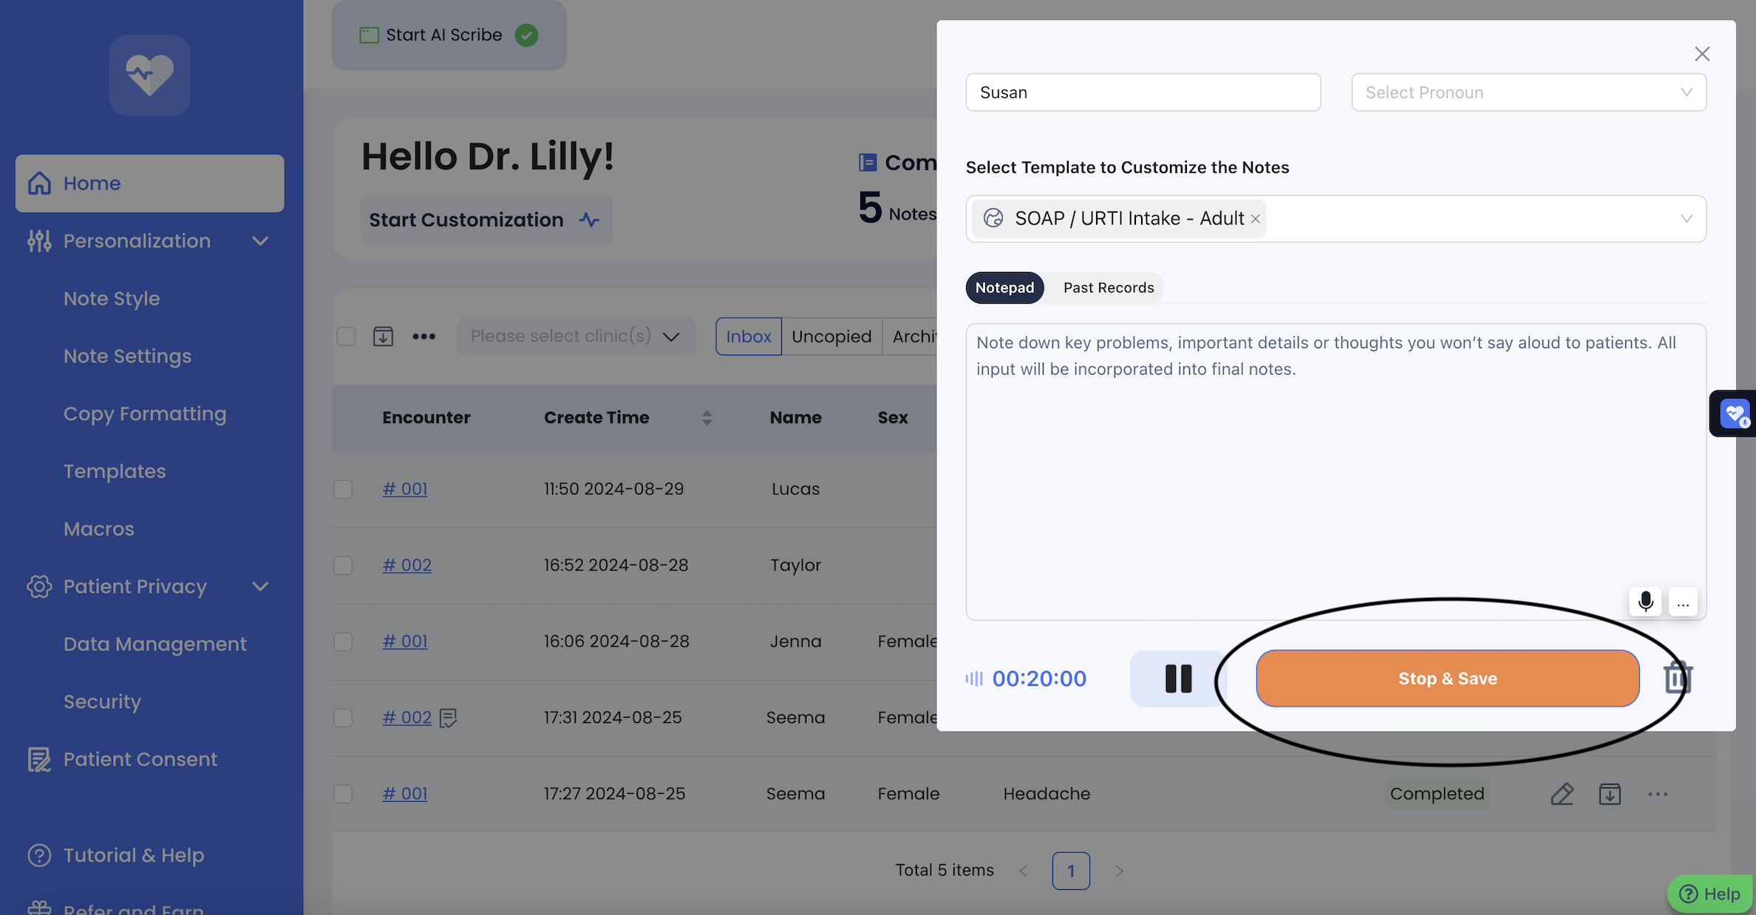This screenshot has width=1756, height=915.
Task: Open encounter # 002 link for Taylor
Action: click(x=406, y=565)
